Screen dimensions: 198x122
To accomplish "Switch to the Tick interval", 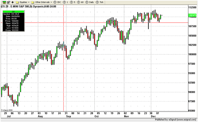I will [x=99, y=2].
